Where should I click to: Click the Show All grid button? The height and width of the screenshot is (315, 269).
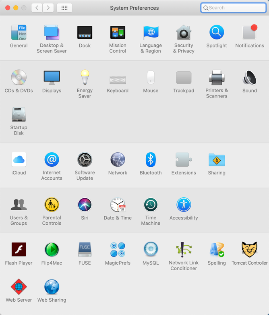(64, 8)
